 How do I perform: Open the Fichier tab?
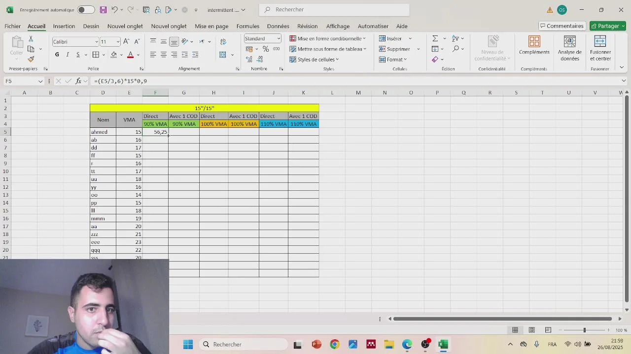(13, 26)
